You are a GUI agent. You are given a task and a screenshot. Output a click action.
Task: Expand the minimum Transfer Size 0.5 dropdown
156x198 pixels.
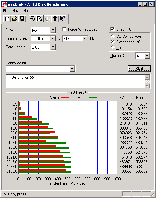click(53, 38)
